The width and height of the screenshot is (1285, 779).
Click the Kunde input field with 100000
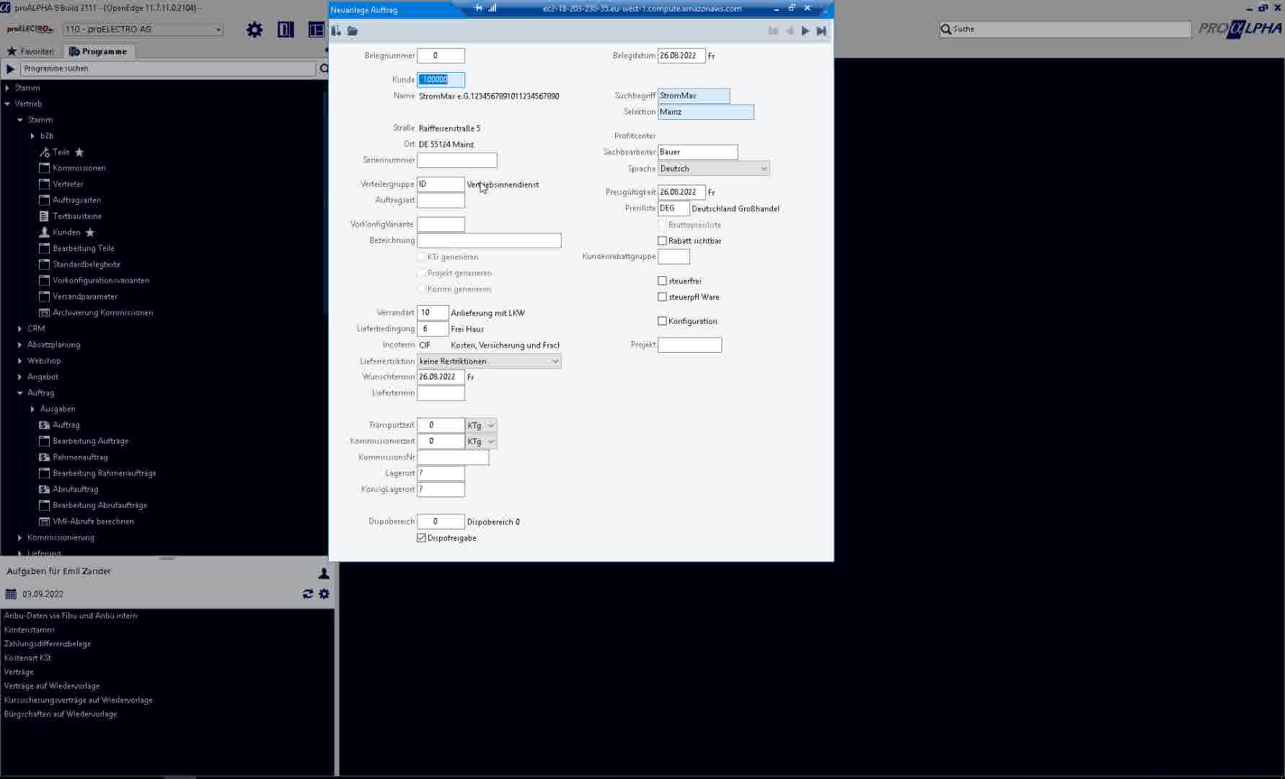click(x=441, y=80)
